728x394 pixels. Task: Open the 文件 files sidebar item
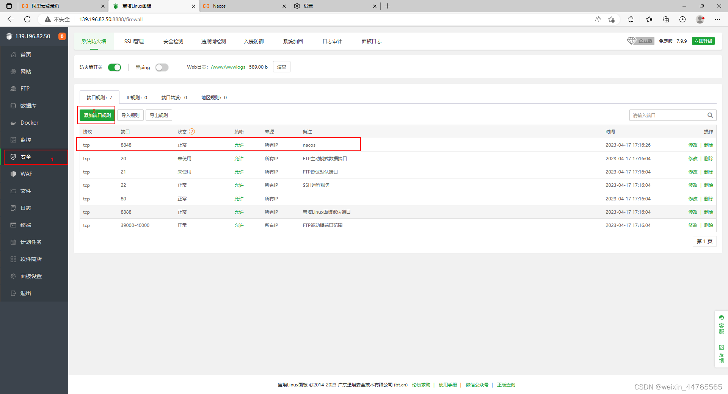[34, 191]
